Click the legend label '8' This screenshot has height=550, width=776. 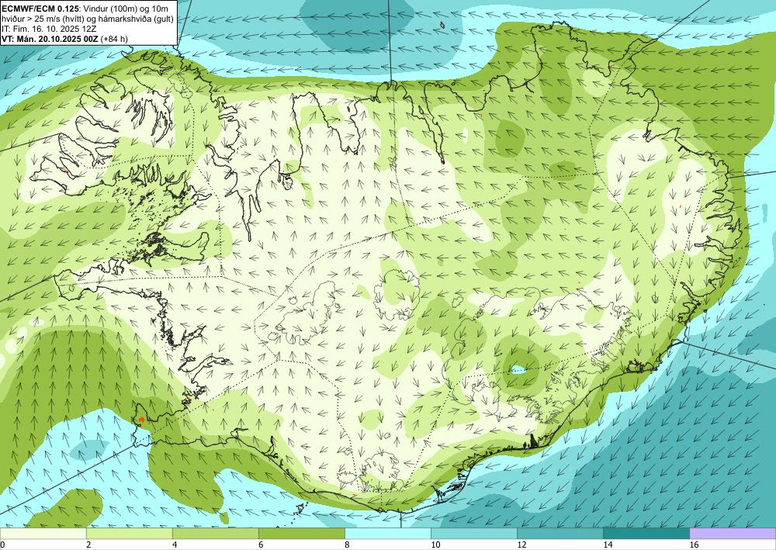click(x=347, y=545)
